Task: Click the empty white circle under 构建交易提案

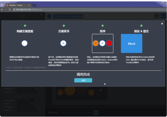Action: click(x=25, y=43)
